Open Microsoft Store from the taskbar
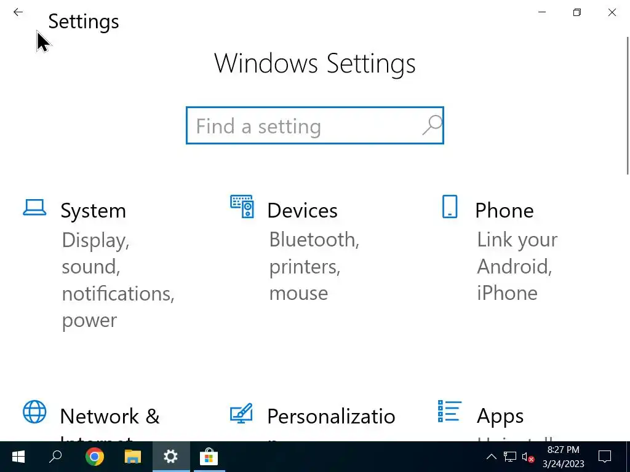This screenshot has width=630, height=472. [x=209, y=457]
